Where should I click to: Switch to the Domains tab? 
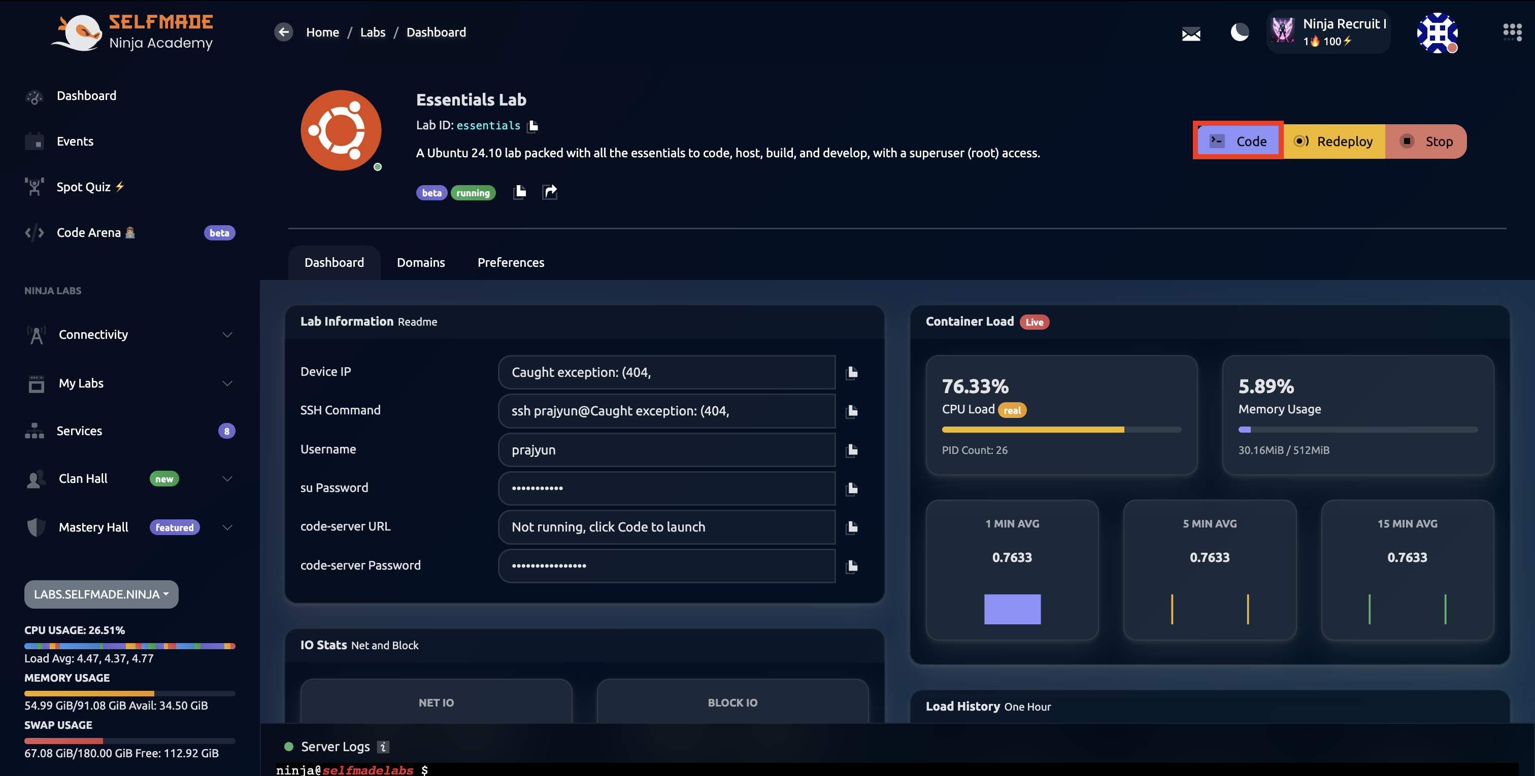pyautogui.click(x=421, y=263)
